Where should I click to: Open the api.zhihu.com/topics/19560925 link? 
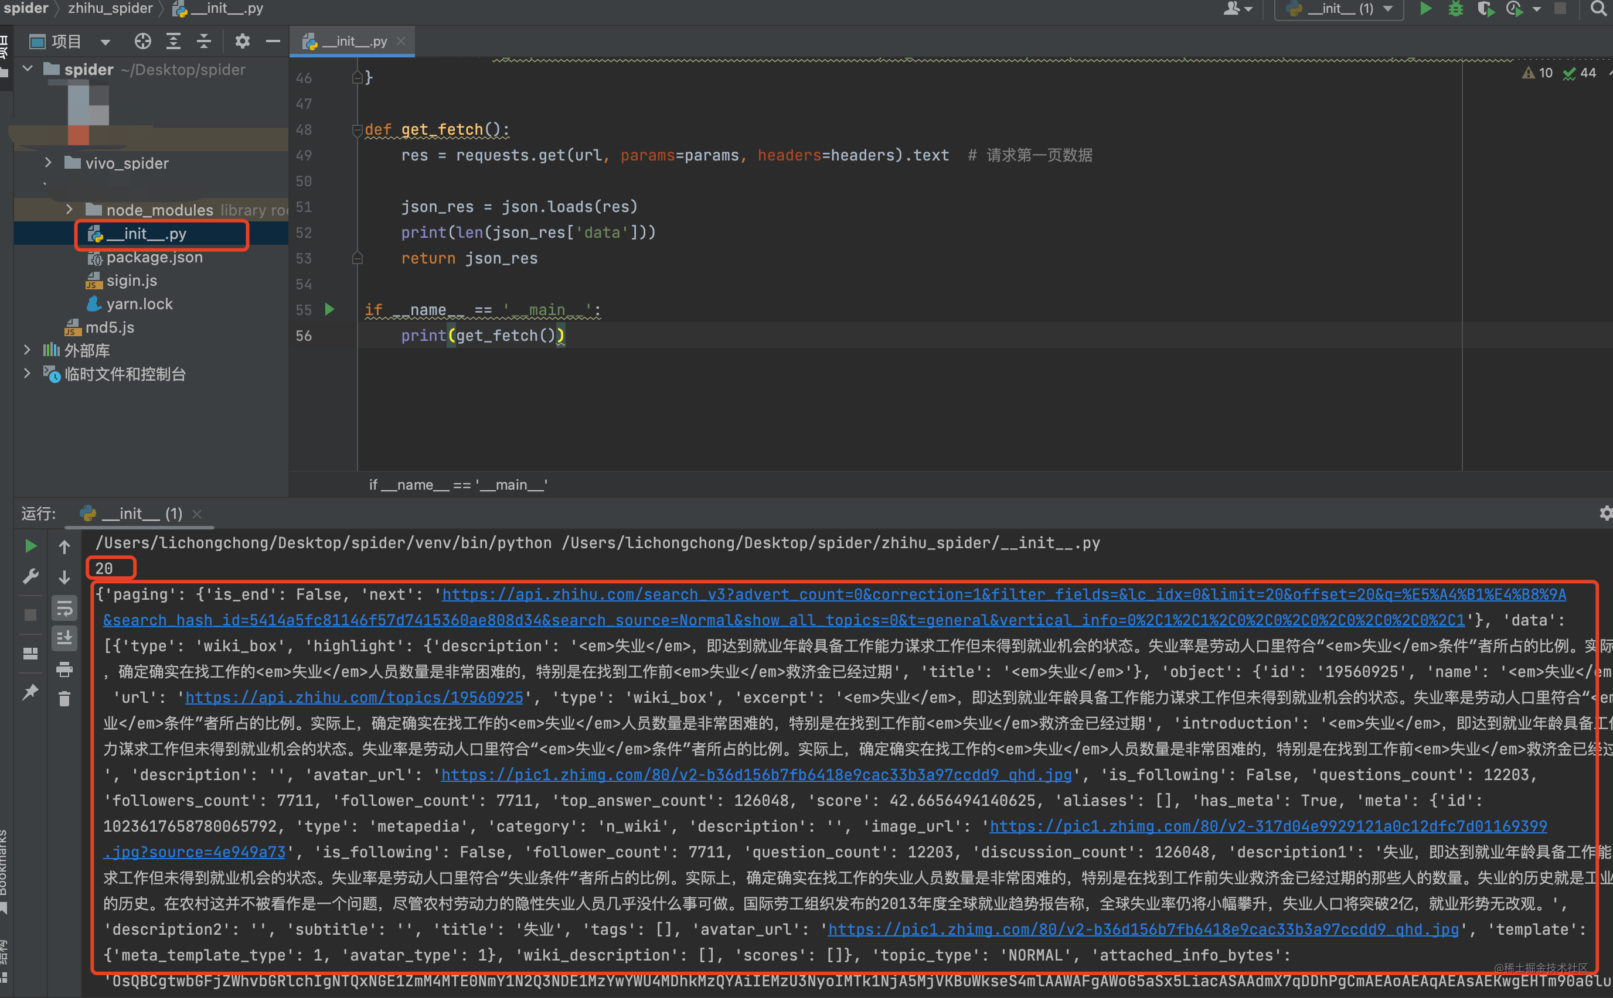[x=354, y=698]
